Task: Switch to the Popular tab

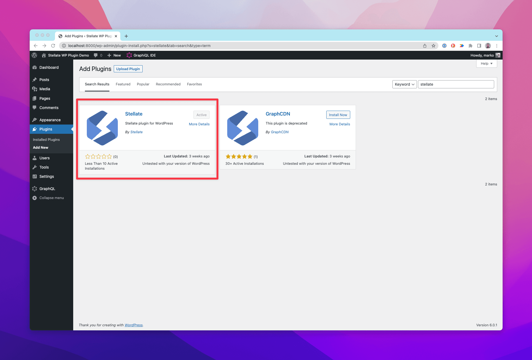Action: point(143,84)
